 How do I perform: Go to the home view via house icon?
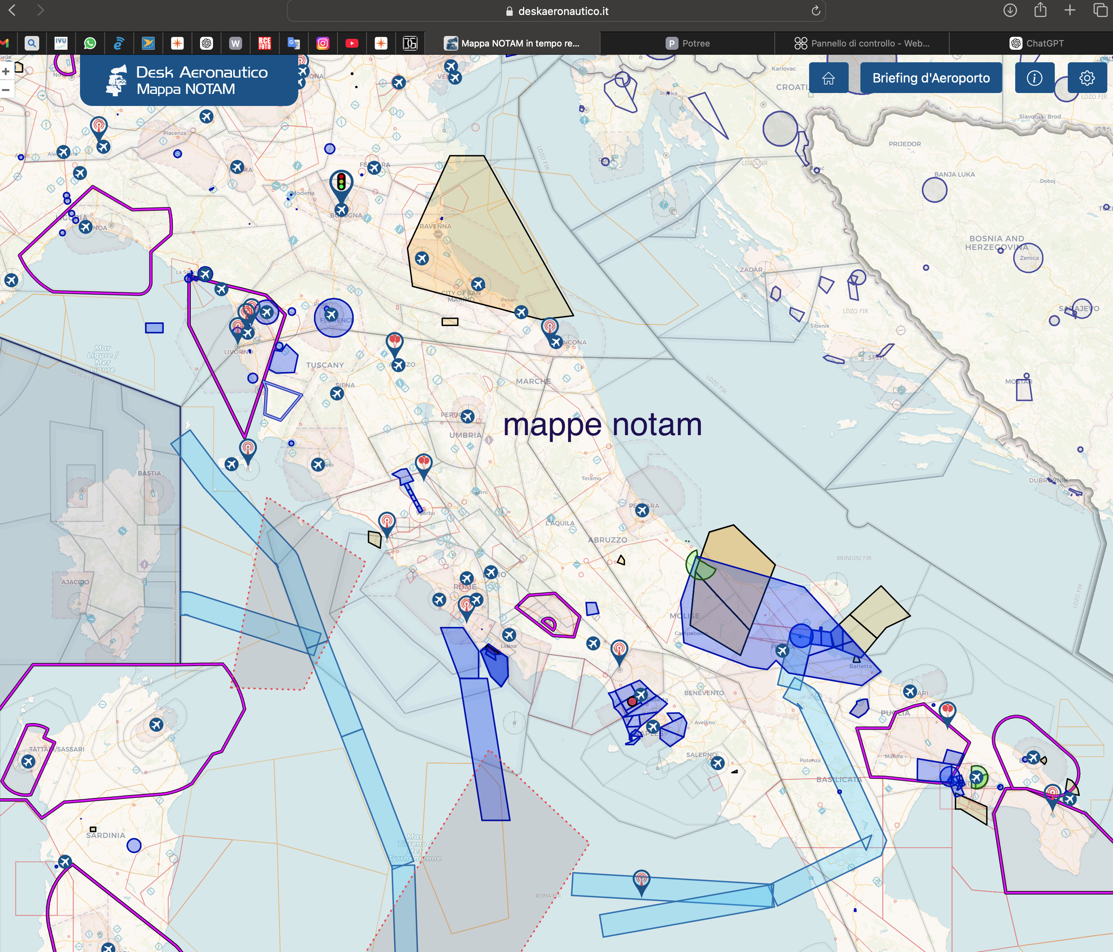pyautogui.click(x=828, y=78)
